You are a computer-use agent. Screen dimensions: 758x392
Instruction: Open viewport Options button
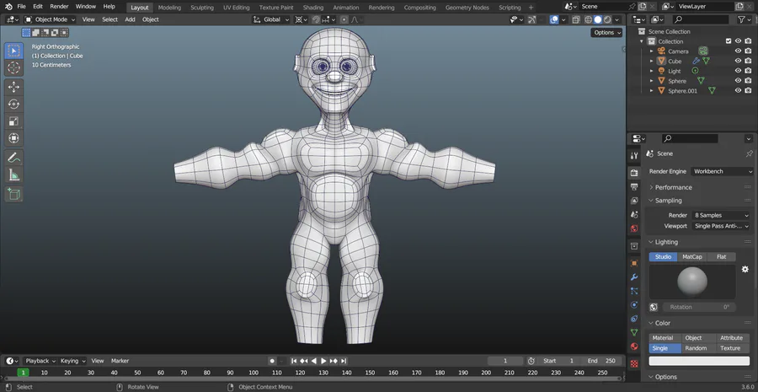click(x=606, y=33)
